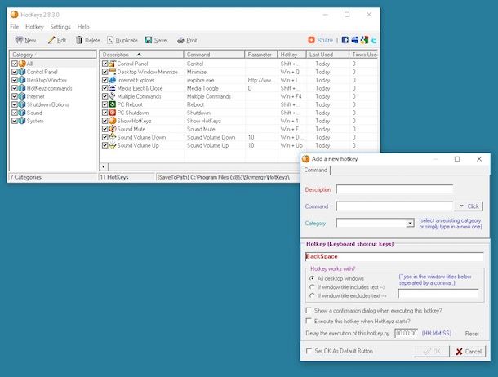Open the File menu
This screenshot has width=498, height=377.
(x=15, y=27)
